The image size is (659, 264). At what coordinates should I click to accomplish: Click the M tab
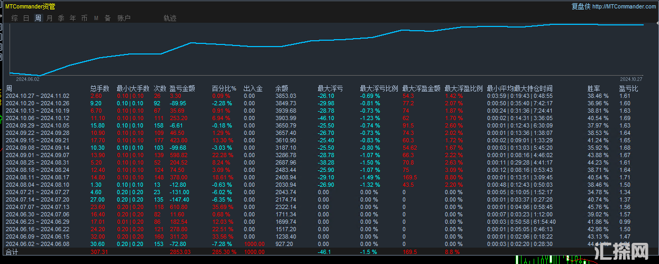click(x=96, y=18)
